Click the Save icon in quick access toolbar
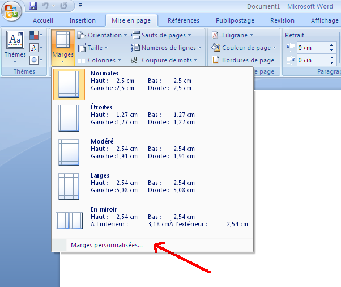The height and width of the screenshot is (287, 341). pos(33,6)
